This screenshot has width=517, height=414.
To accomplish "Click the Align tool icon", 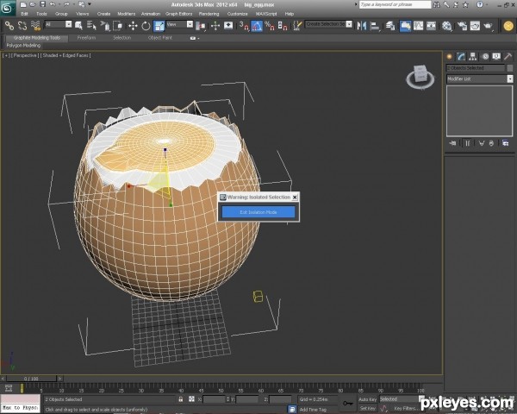I will [x=375, y=25].
